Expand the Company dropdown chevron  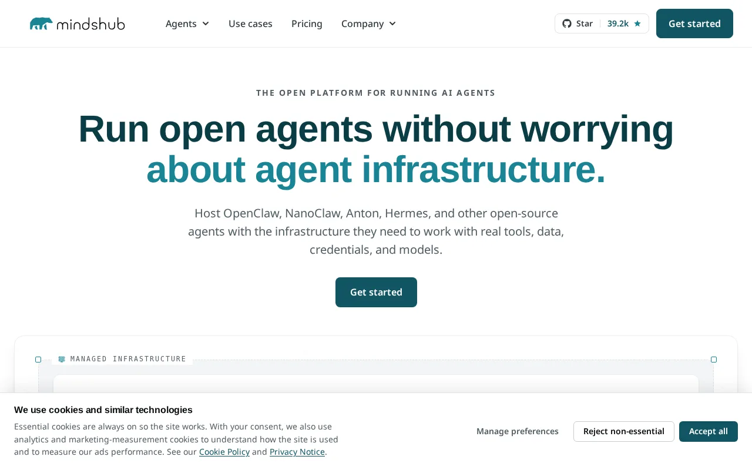[x=392, y=23]
